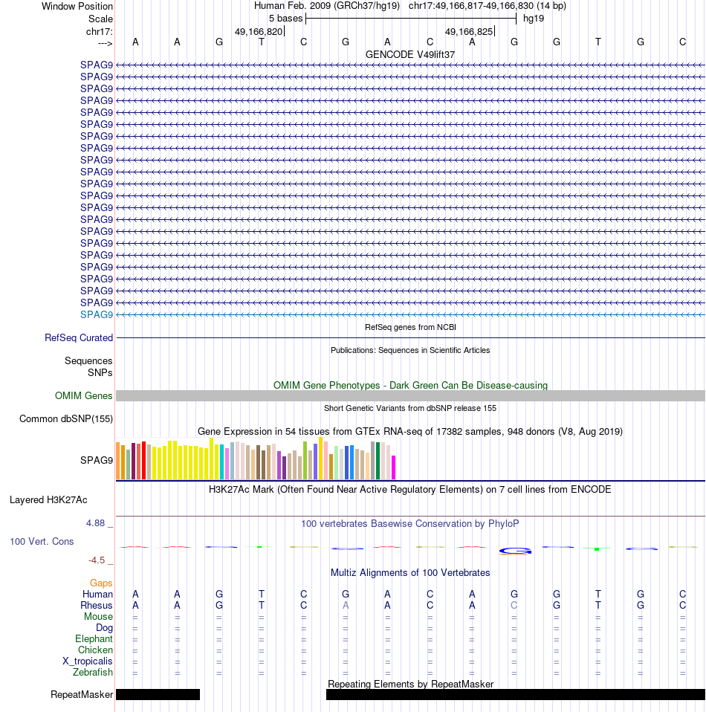
Task: Open the GENCODE V49lift37 track title
Action: [410, 54]
